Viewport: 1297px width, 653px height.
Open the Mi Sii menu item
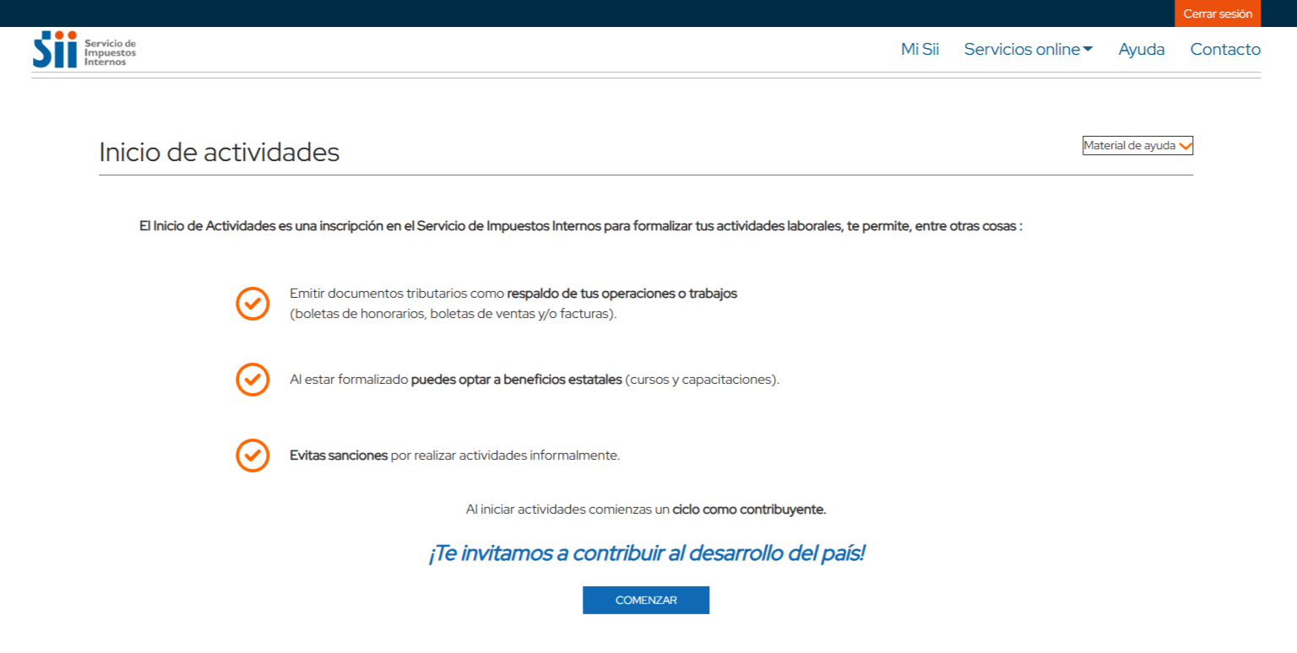pyautogui.click(x=920, y=50)
